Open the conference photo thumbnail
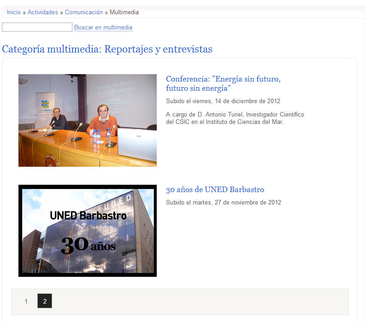 pos(87,120)
